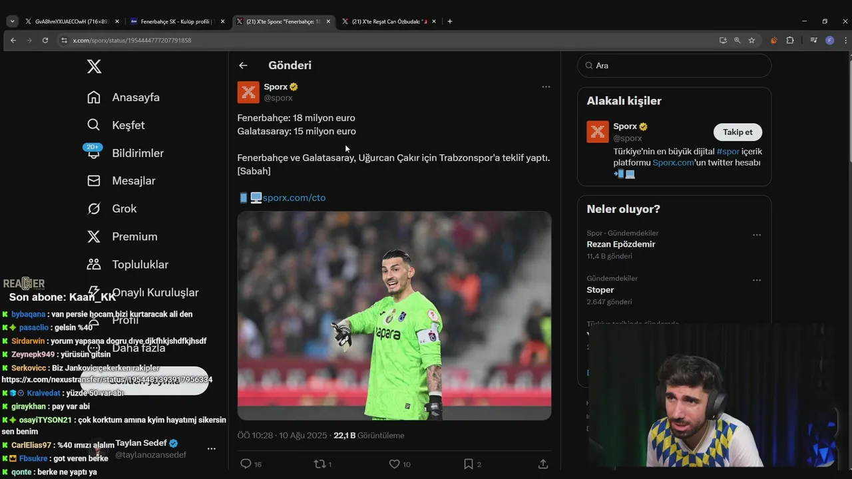This screenshot has width=852, height=479.
Task: Open browser profile avatar
Action: click(x=829, y=41)
